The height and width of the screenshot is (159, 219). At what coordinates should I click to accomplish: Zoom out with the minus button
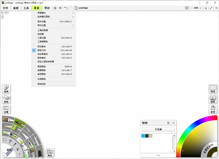(192, 8)
